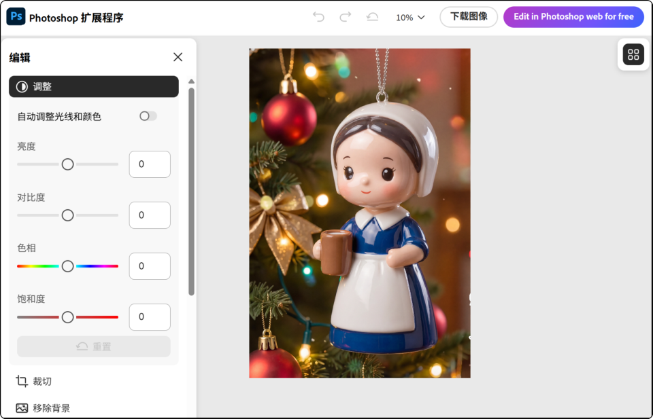Viewport: 653px width, 419px height.
Task: Undo the last edit
Action: click(318, 17)
